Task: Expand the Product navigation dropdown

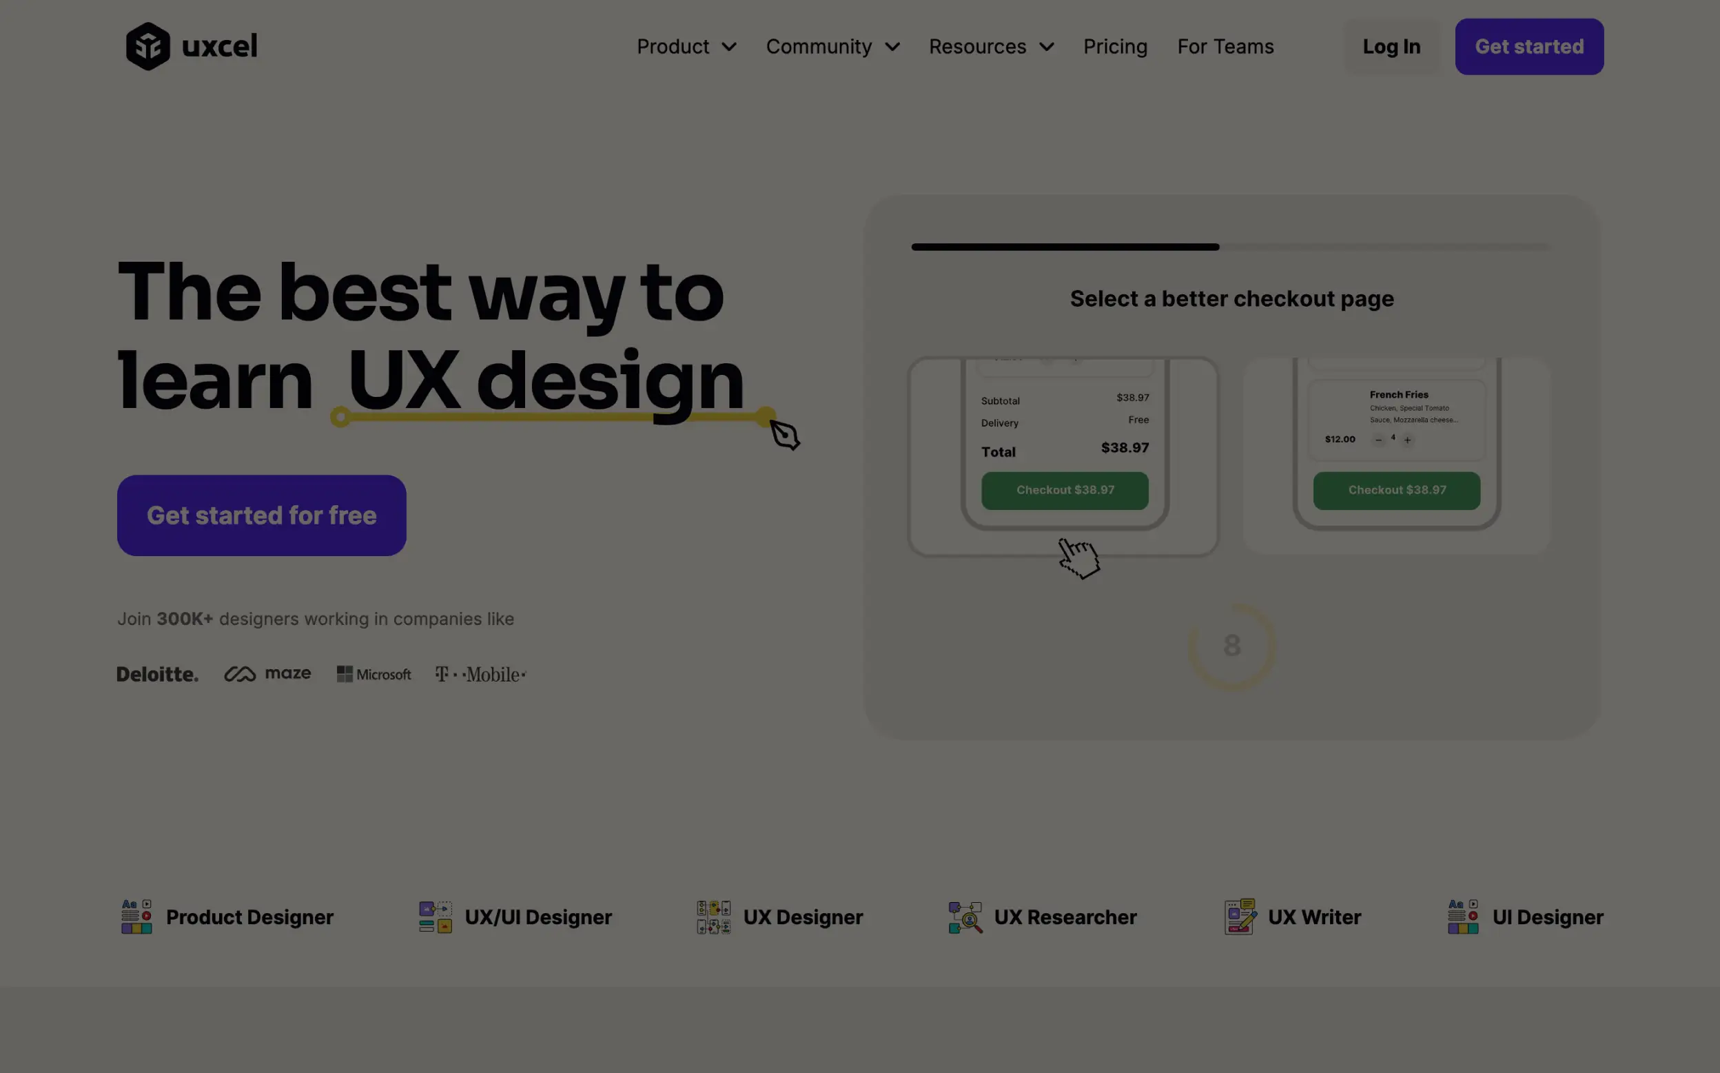Action: pos(686,45)
